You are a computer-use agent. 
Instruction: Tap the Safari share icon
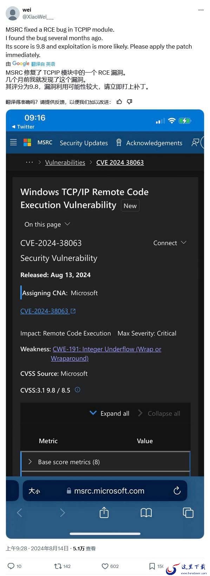pos(104,512)
